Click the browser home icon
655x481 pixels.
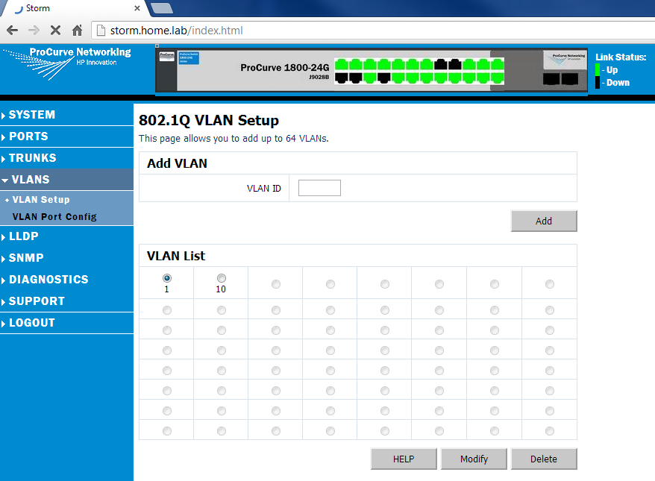tap(76, 31)
